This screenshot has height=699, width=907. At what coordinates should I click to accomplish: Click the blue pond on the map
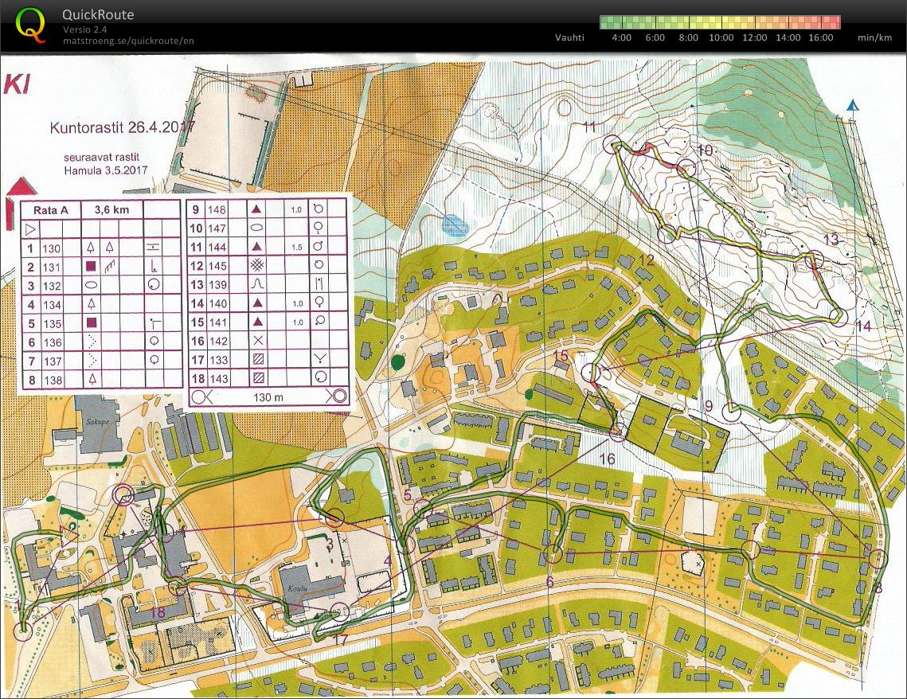tap(453, 225)
